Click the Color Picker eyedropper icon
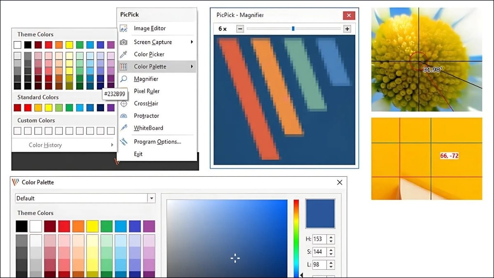494x278 pixels. click(x=123, y=54)
